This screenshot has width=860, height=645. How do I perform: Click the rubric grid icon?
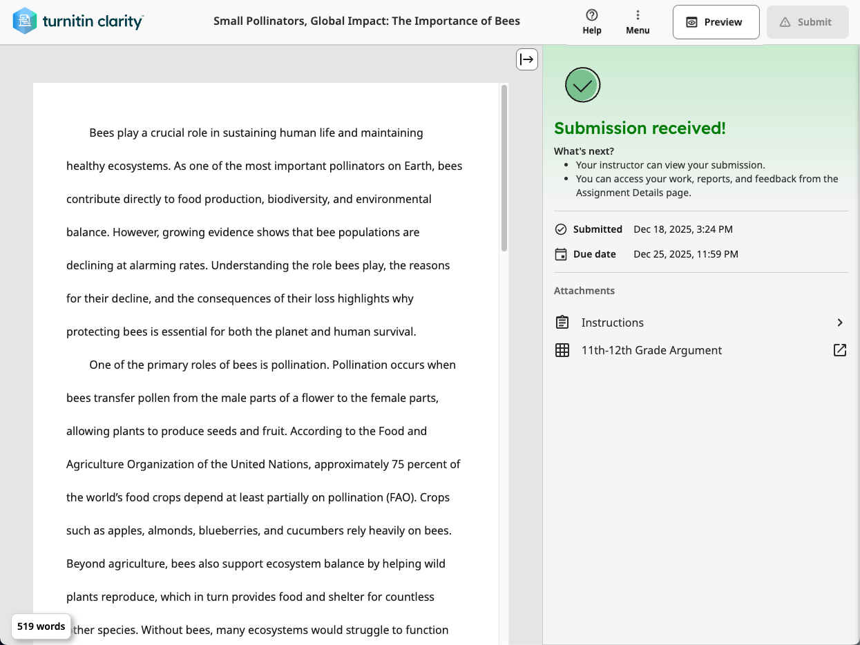pyautogui.click(x=562, y=350)
